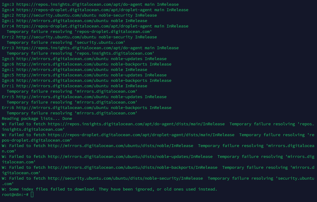Image resolution: width=317 pixels, height=202 pixels.
Task: Click the 'Err:3' do-agent error line
Action: coord(90,48)
